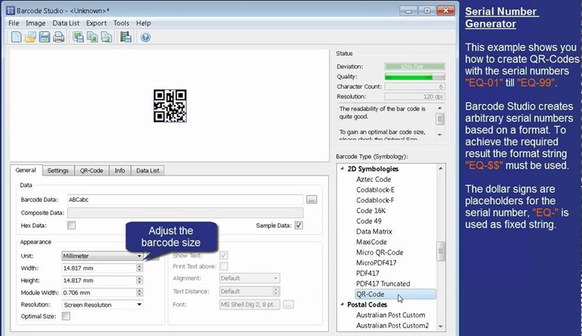The height and width of the screenshot is (336, 582).
Task: Toggle the Hex Data checkbox
Action: pyautogui.click(x=71, y=225)
